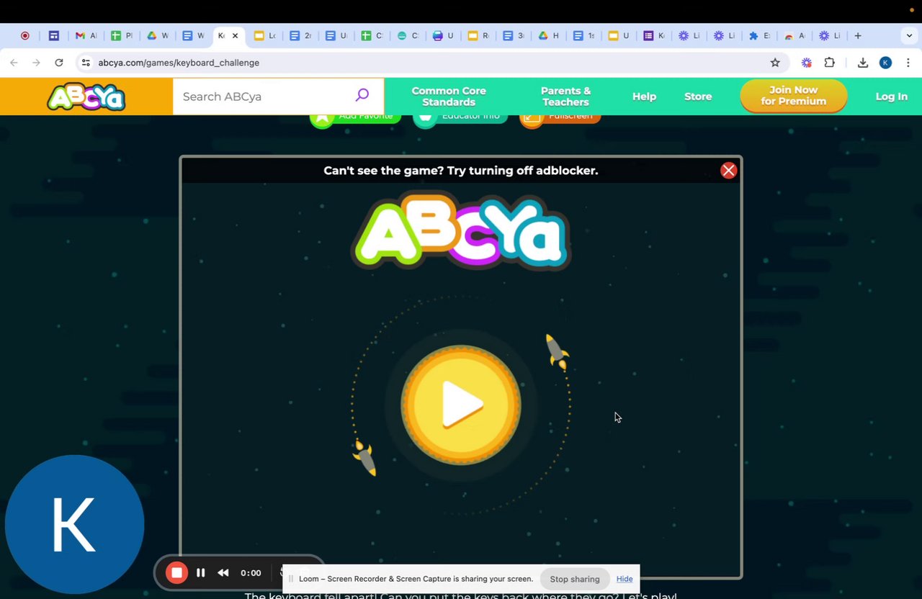Open Parents & Teachers menu
The height and width of the screenshot is (599, 922).
565,96
